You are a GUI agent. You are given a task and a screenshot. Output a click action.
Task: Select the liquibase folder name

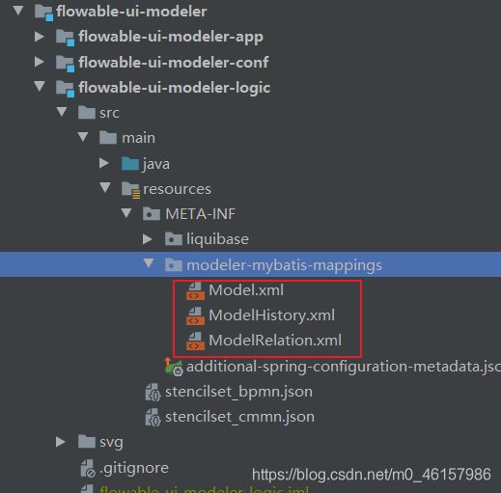(217, 240)
